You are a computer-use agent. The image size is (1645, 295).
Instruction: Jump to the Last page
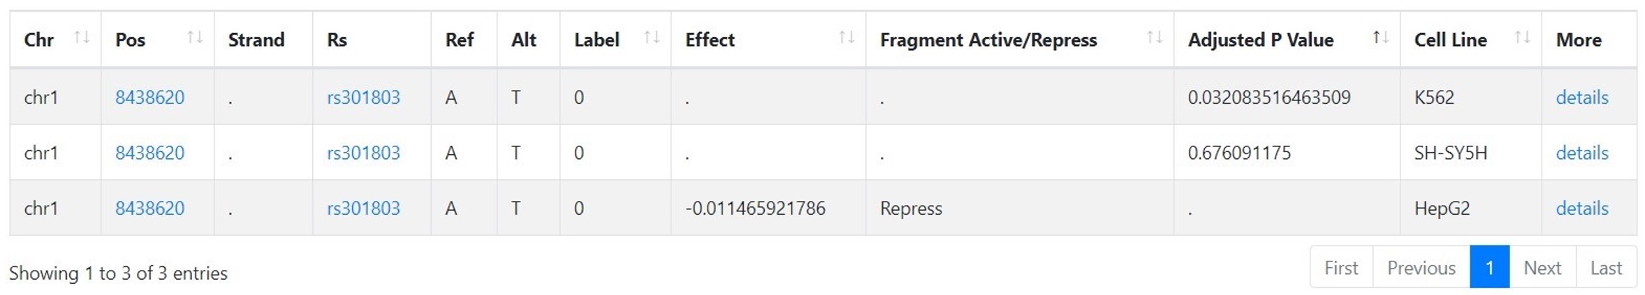coord(1606,268)
